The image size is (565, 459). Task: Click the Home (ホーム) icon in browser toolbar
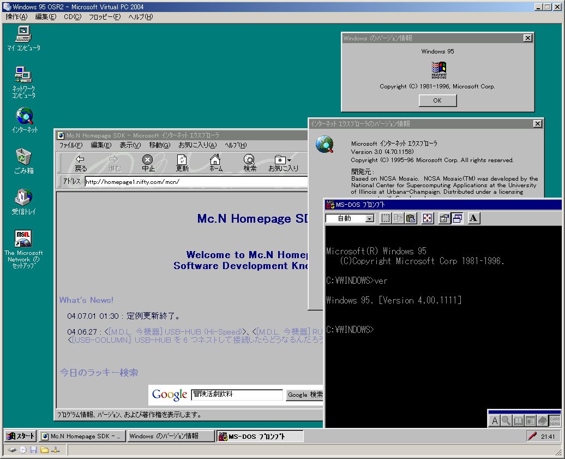215,163
